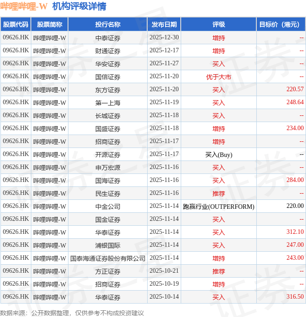The width and height of the screenshot is (306, 317).
Task: Click the date 2025-10-21
Action: pyautogui.click(x=164, y=271)
